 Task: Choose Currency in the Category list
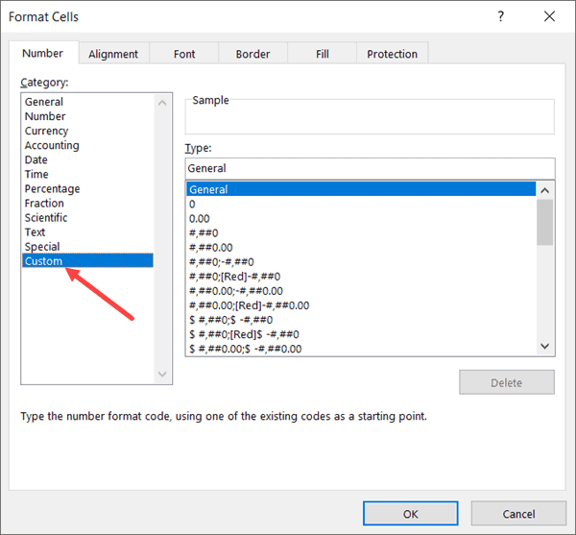tap(46, 131)
